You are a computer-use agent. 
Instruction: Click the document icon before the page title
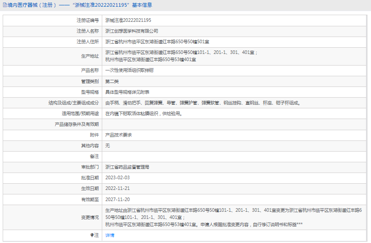[x=5, y=5]
